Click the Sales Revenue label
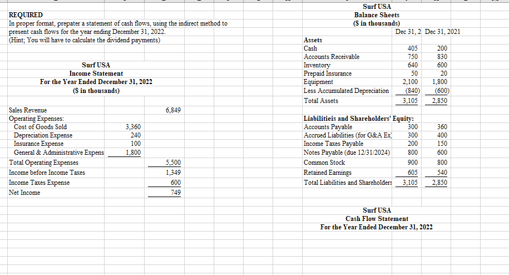The width and height of the screenshot is (509, 275). point(28,110)
